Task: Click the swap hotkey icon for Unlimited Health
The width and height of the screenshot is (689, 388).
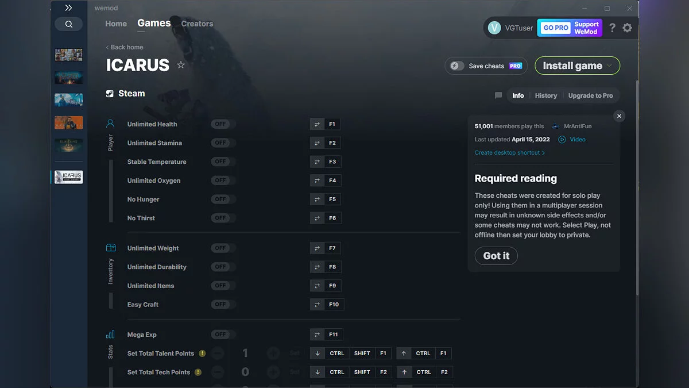Action: 317,124
